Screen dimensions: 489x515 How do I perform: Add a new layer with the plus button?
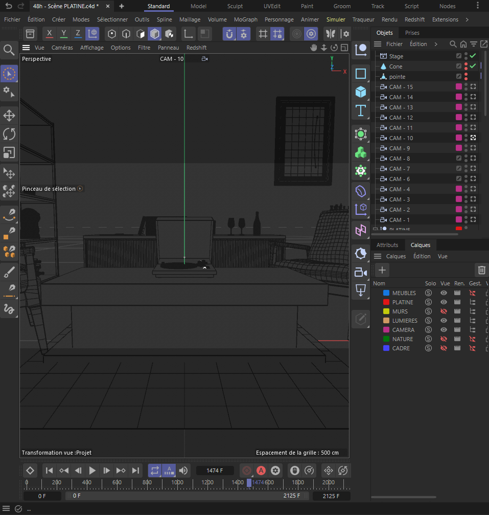[381, 270]
